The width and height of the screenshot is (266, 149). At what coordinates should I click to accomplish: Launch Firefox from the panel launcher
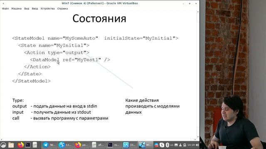click(20, 145)
